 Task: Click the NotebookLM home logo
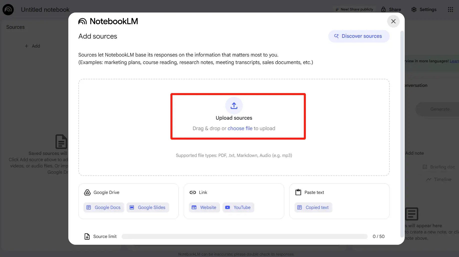(8, 10)
